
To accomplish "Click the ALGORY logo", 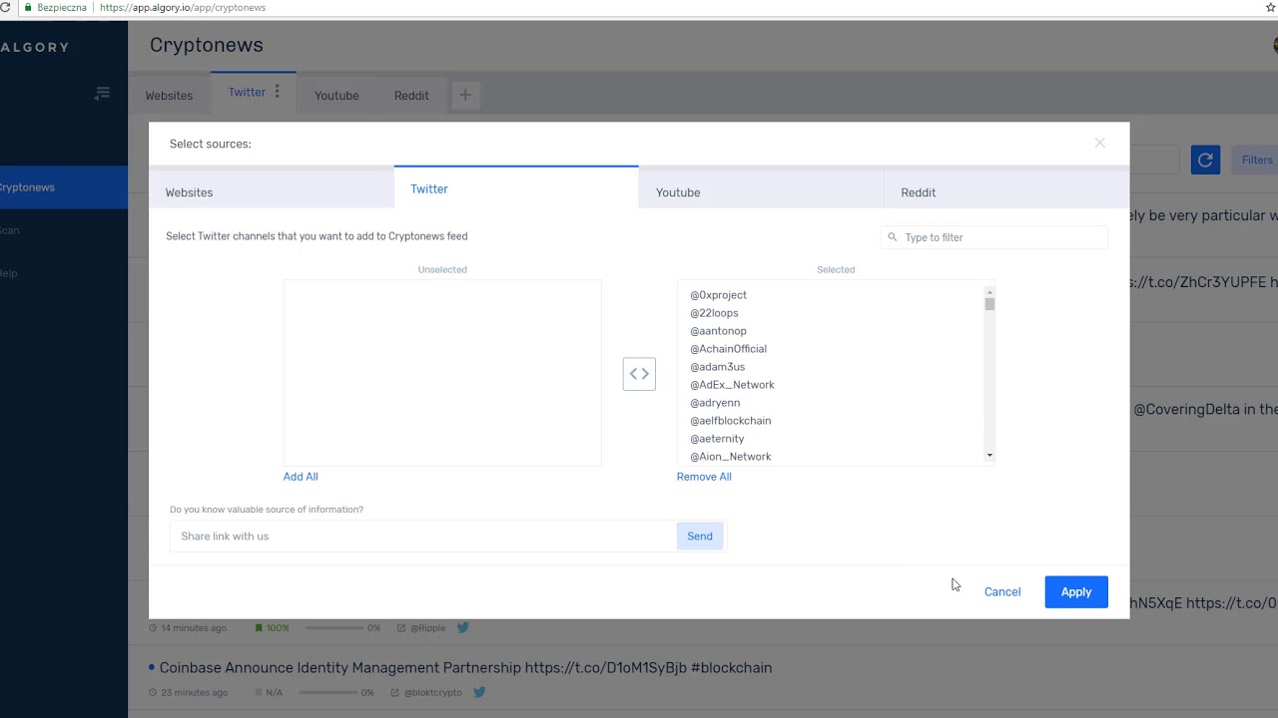I will tap(35, 47).
